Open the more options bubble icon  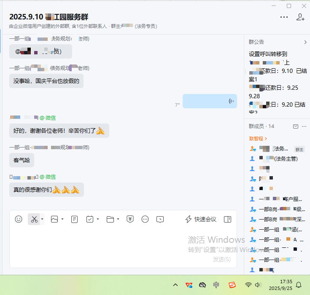pos(145,219)
